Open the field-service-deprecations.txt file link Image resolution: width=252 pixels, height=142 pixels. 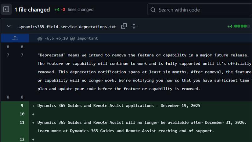(66, 27)
